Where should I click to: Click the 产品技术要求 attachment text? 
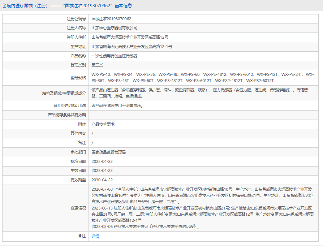point(103,124)
